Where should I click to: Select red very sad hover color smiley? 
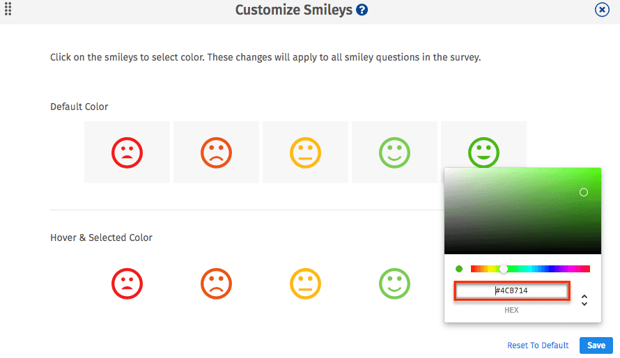coord(127,283)
